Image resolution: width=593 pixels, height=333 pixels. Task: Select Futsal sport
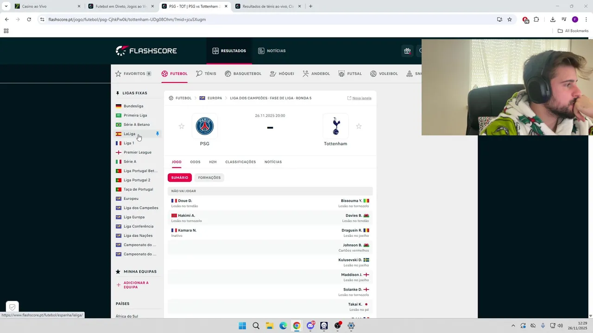(x=350, y=74)
